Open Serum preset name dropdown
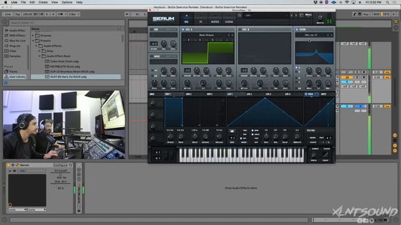Screen dimensions: 401x225 pos(266,15)
